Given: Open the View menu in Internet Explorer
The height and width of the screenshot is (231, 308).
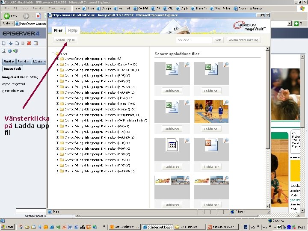Looking at the screenshot, I should click(x=25, y=9).
